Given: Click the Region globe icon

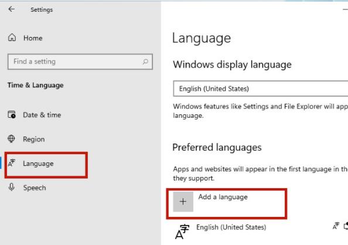Looking at the screenshot, I should 11,139.
